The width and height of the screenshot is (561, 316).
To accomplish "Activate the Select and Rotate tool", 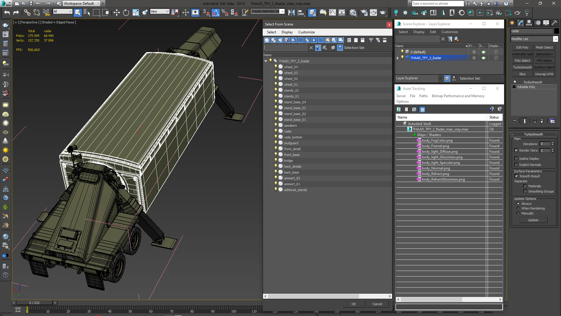I will (126, 12).
